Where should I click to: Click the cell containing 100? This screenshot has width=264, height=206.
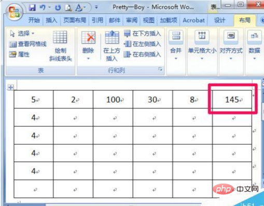coord(113,100)
